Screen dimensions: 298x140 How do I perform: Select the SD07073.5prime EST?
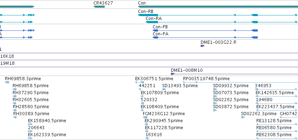(x=215, y=96)
